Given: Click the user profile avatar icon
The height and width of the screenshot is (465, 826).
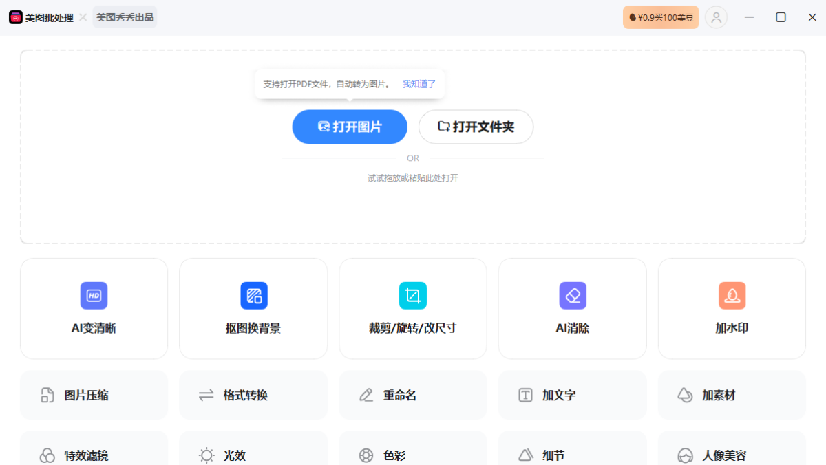Looking at the screenshot, I should 716,17.
